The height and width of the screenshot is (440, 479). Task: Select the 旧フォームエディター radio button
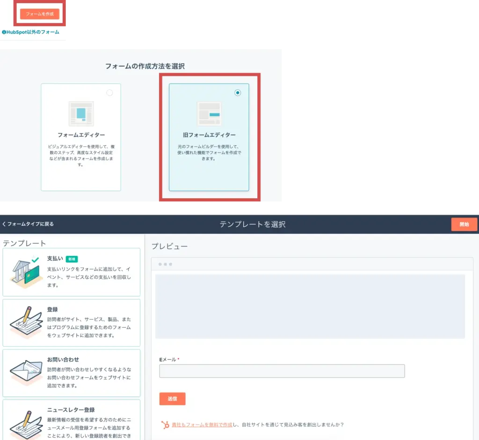click(x=238, y=93)
